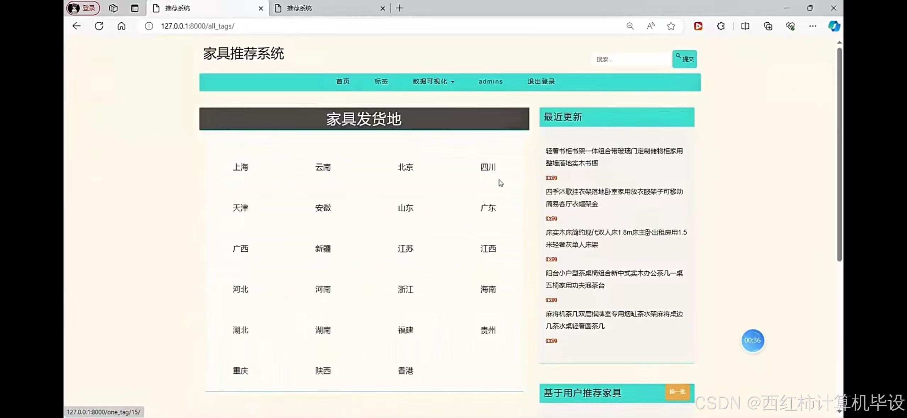This screenshot has height=418, width=907.
Task: Click the 搜索 input field
Action: click(631, 59)
